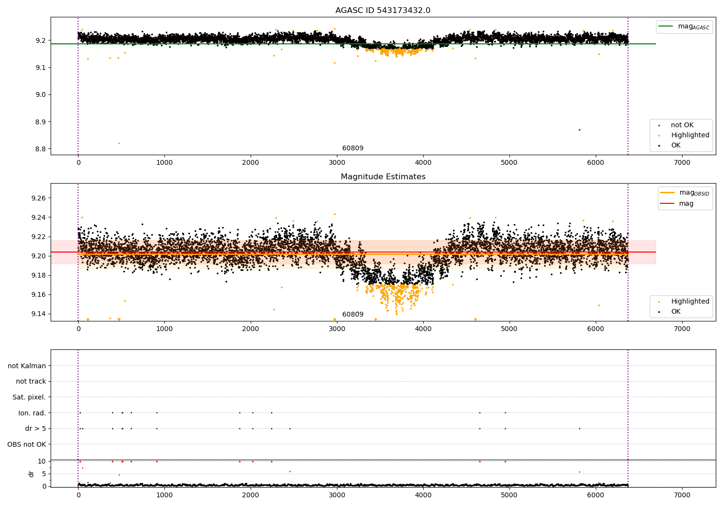The height and width of the screenshot is (506, 723).
Task: Click the rotated 'dr' axis label
Action: click(31, 474)
